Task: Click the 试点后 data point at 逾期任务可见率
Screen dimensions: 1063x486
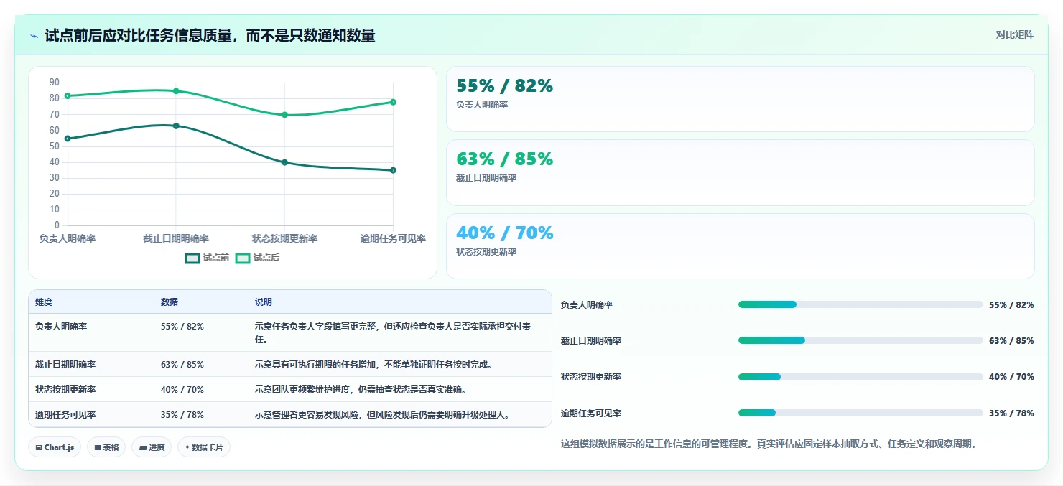Action: (393, 102)
